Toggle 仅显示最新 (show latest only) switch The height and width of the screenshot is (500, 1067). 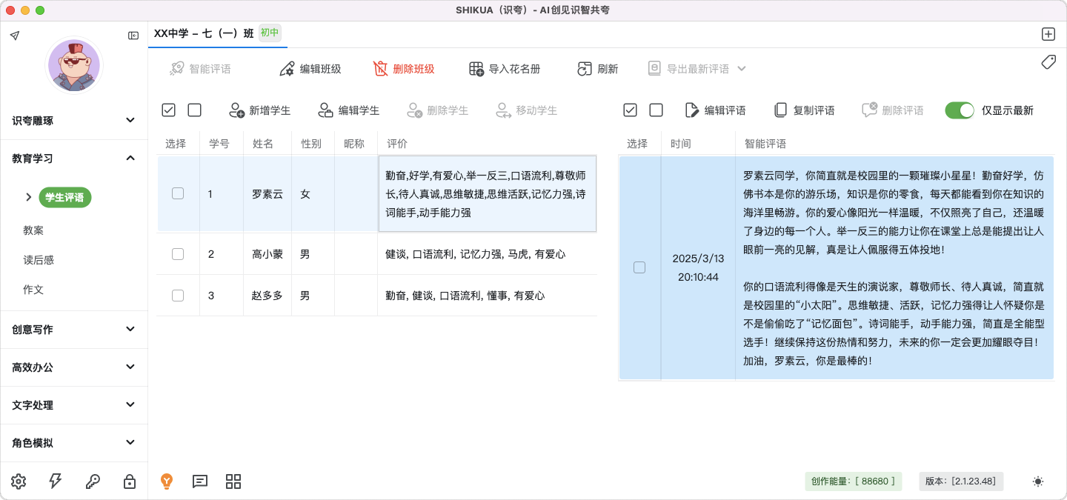tap(960, 110)
